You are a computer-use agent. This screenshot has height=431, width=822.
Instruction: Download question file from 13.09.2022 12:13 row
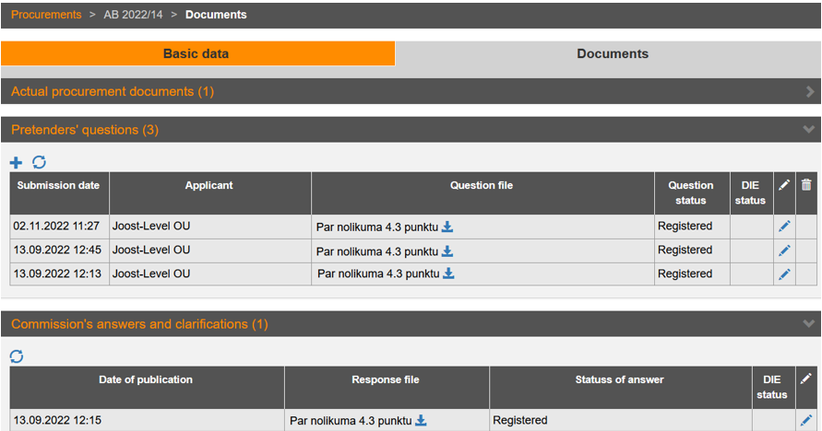coord(449,274)
